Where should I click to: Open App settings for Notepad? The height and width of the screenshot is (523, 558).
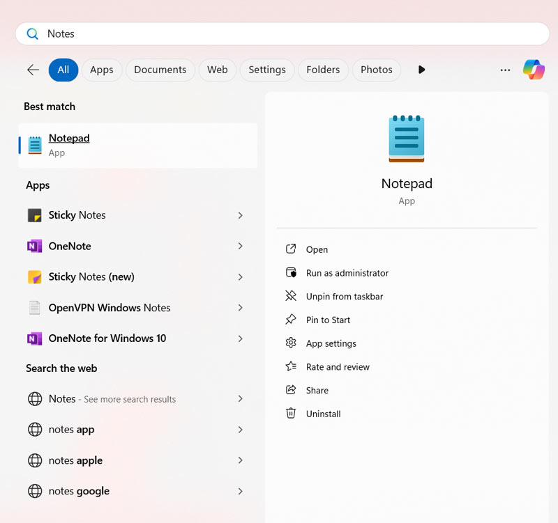[331, 343]
